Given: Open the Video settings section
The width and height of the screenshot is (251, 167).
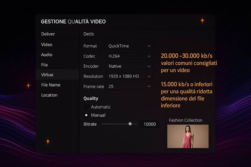Looking at the screenshot, I should (47, 45).
